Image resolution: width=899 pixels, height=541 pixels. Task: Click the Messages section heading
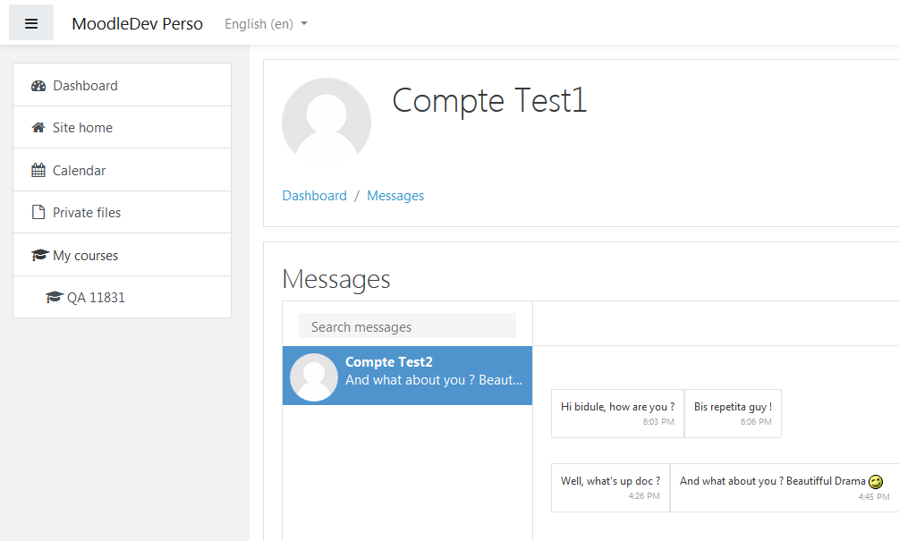click(336, 279)
